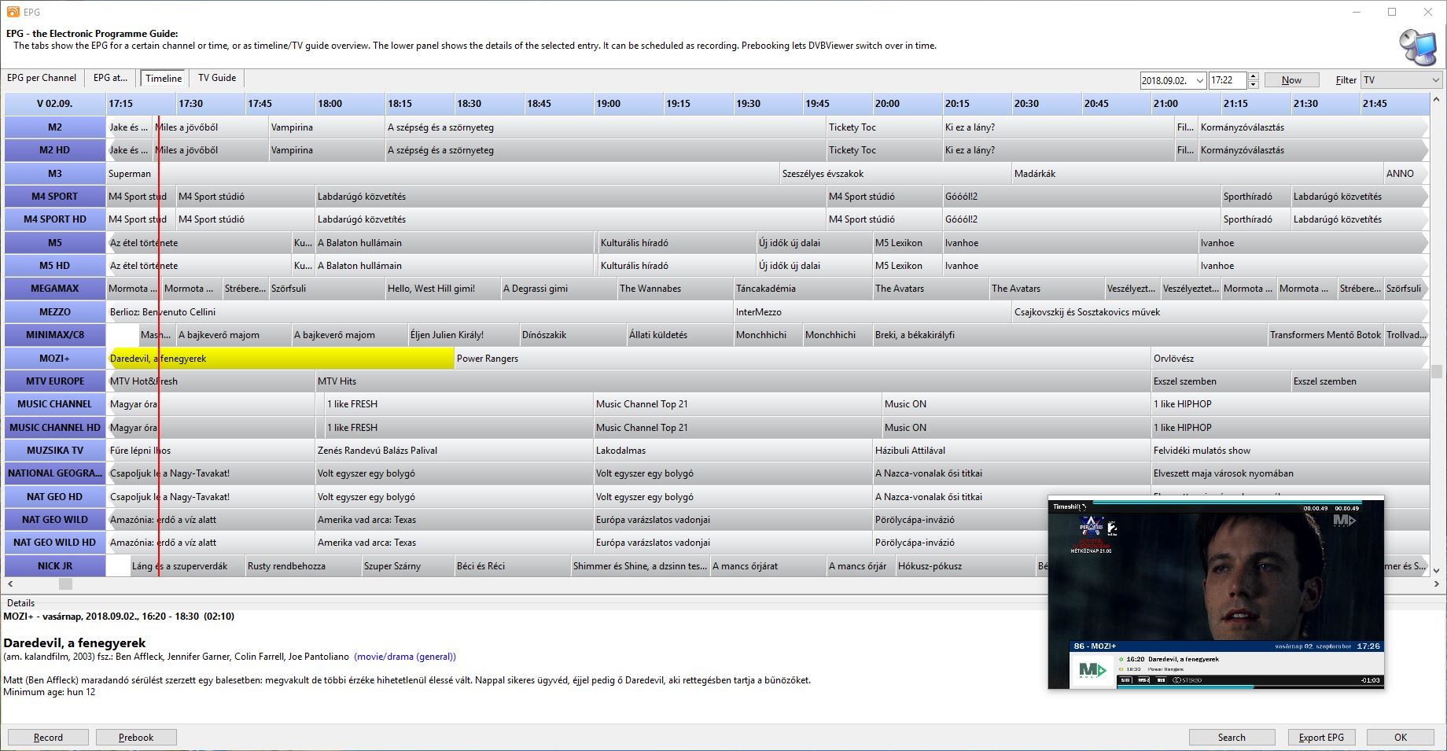Click the Timeshift indicator in video overlay
The height and width of the screenshot is (751, 1447).
pos(1070,507)
